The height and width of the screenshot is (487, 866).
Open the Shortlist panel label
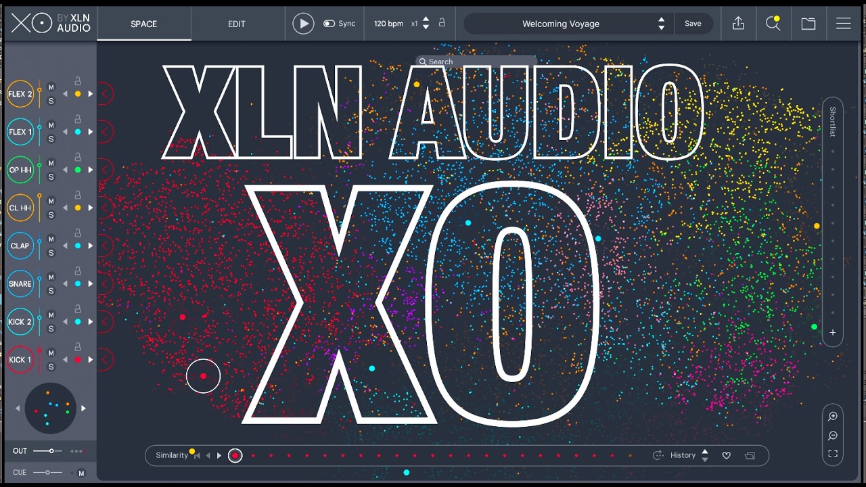[x=833, y=122]
